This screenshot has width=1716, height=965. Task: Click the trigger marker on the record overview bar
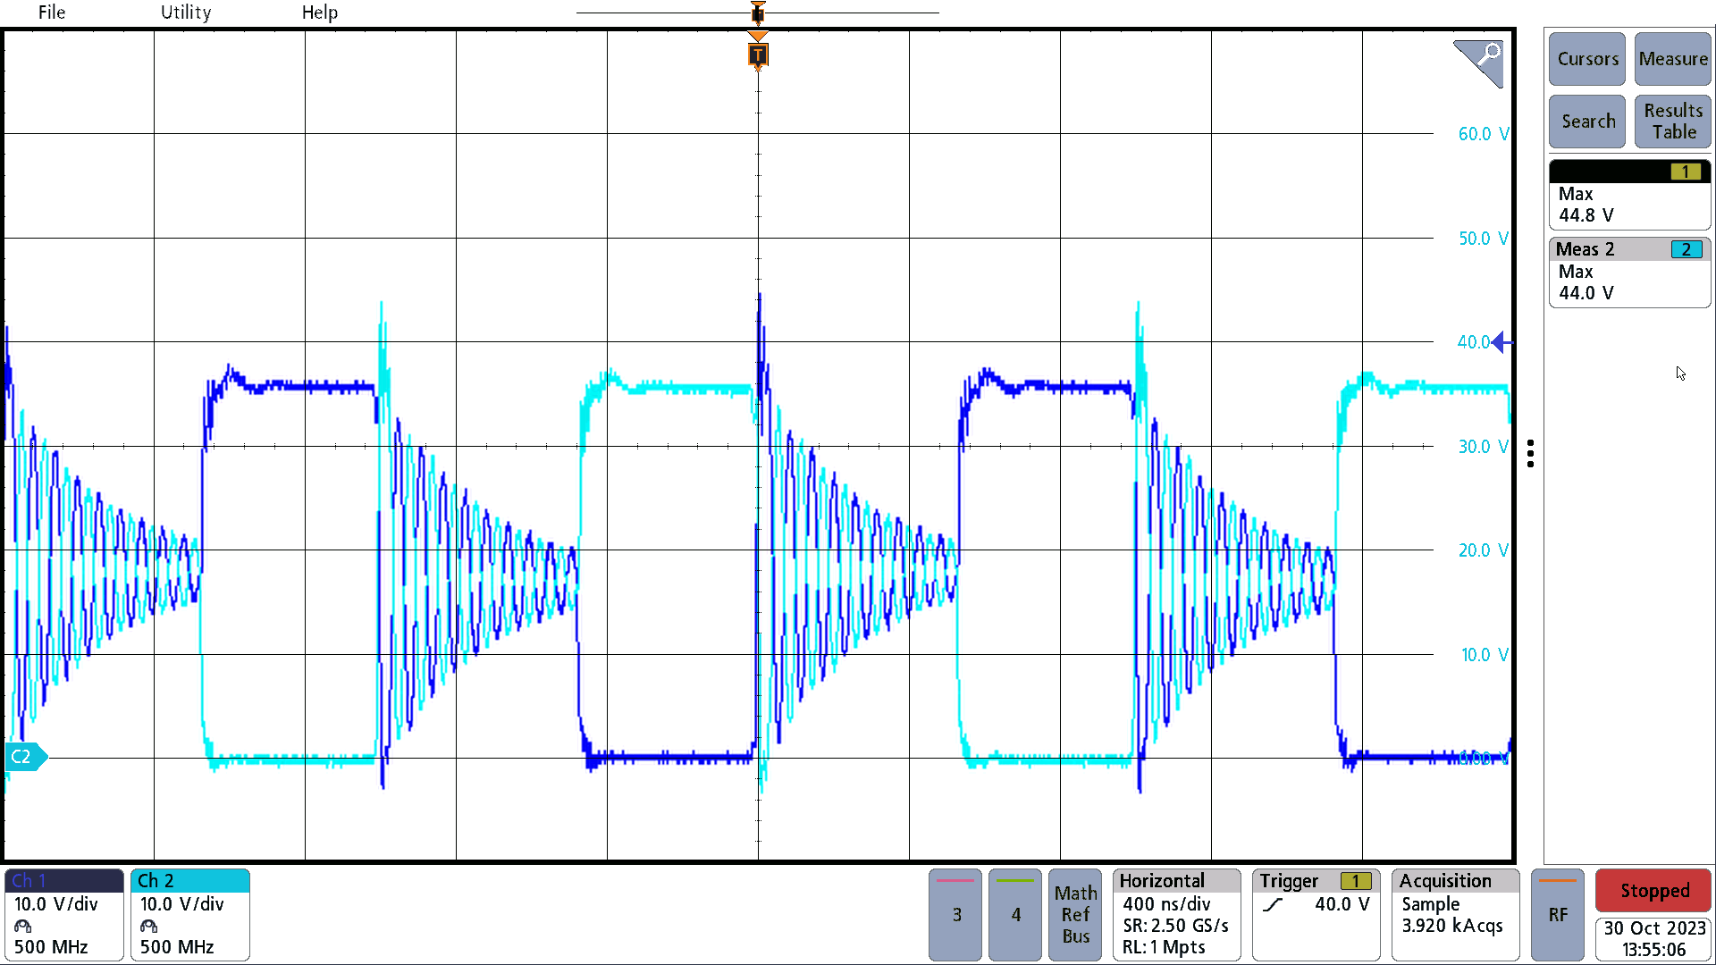[758, 13]
